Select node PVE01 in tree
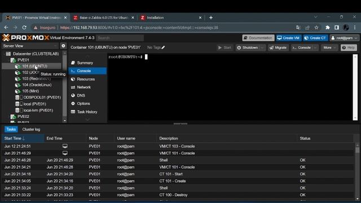Image resolution: width=361 pixels, height=203 pixels. click(23, 60)
